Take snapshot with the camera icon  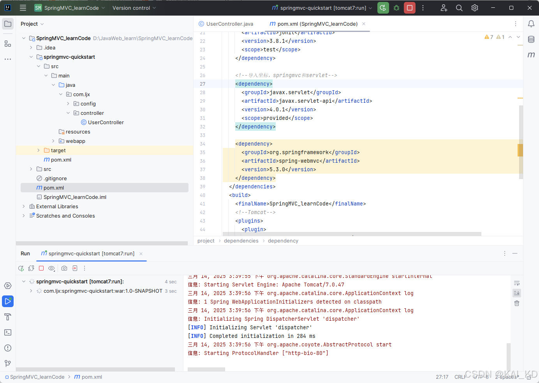pyautogui.click(x=64, y=268)
